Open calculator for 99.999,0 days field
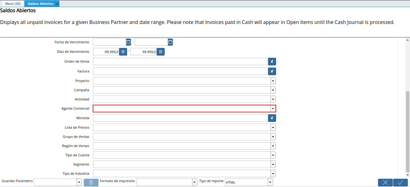410x187 pixels. coord(161,52)
